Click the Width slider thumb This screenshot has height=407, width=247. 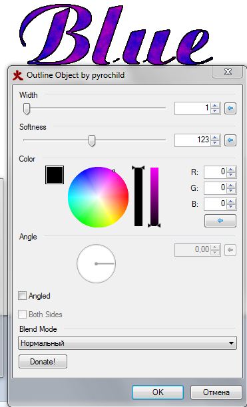point(27,108)
